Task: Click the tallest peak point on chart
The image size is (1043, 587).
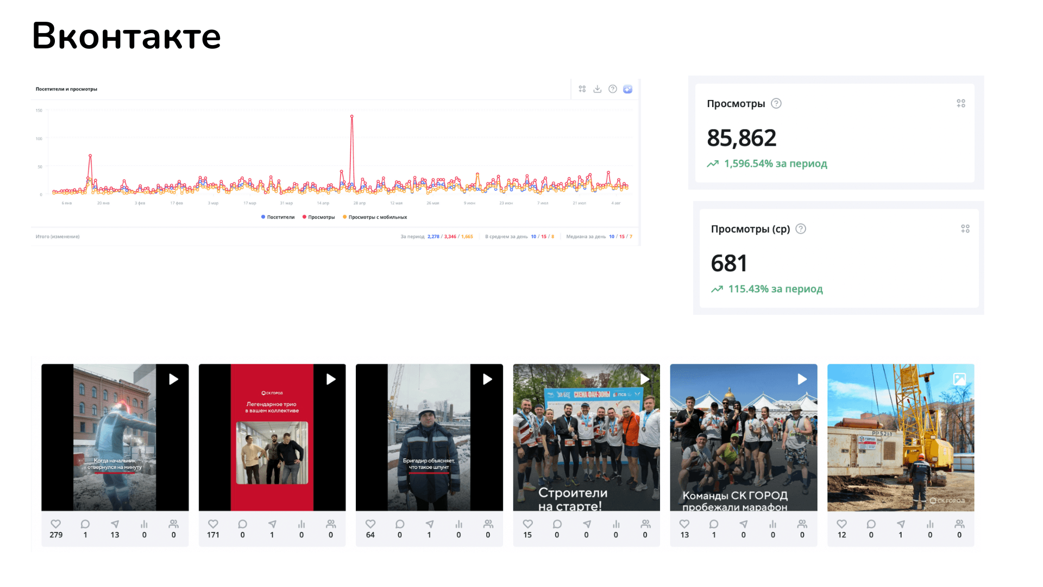Action: pyautogui.click(x=352, y=116)
